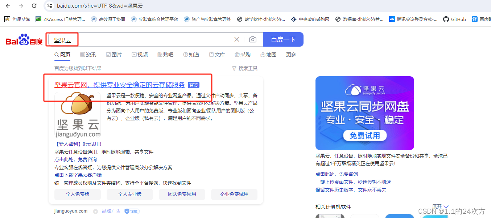Open 点击下载坚果云客户端 link
The image size is (491, 218).
(78, 175)
